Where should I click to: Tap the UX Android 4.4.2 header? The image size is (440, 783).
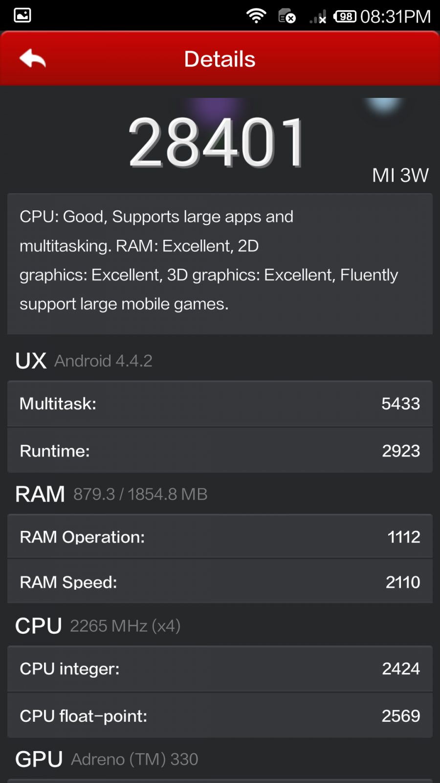pyautogui.click(x=84, y=361)
